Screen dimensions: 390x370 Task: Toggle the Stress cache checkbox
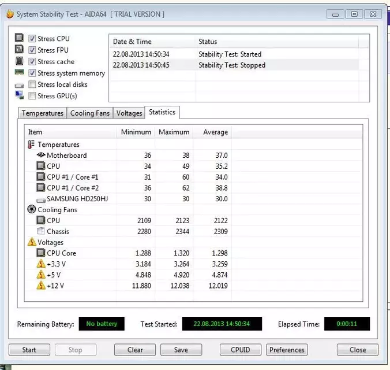[32, 61]
